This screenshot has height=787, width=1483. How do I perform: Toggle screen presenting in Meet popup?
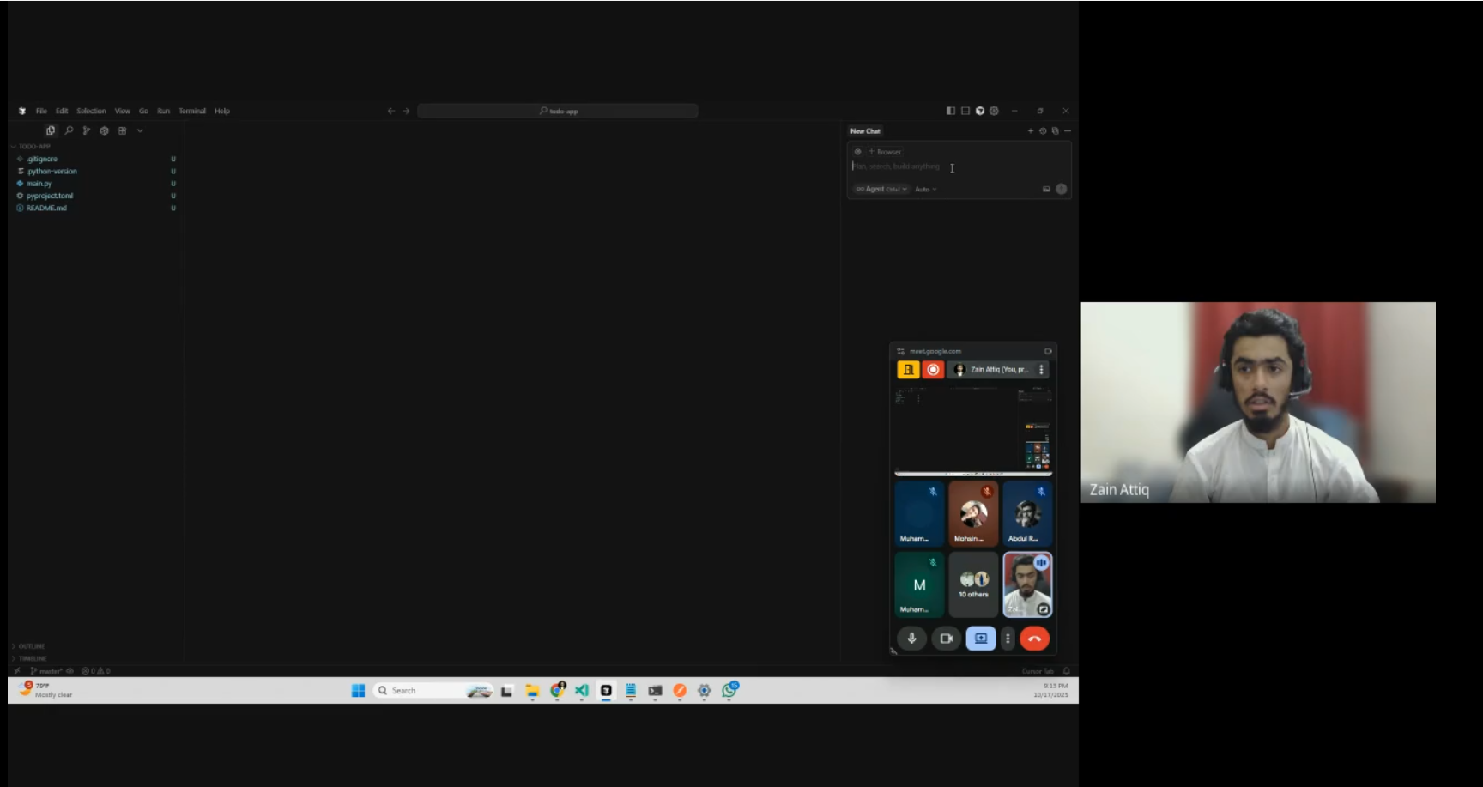(x=981, y=639)
